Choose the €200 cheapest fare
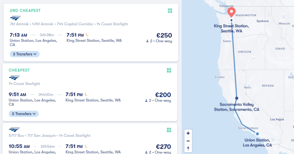Image resolution: width=294 pixels, height=154 pixels. (163, 95)
